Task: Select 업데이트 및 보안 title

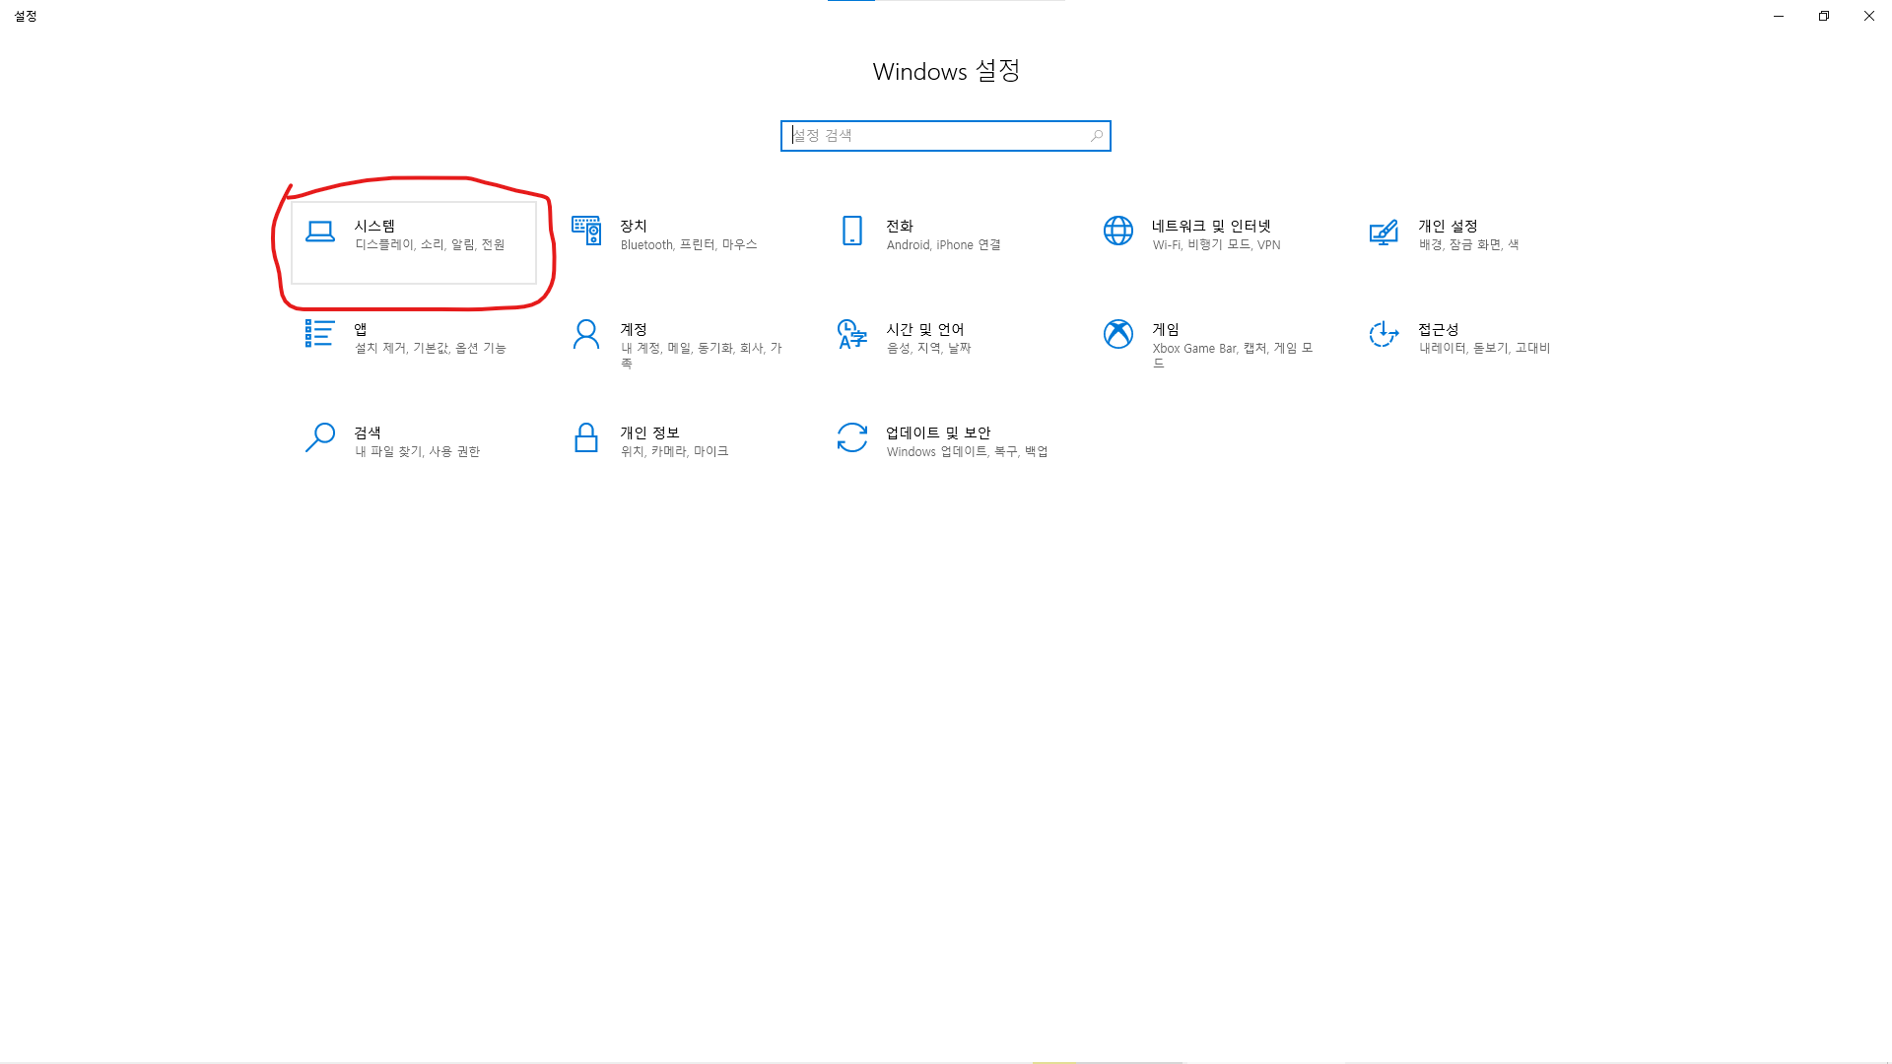Action: pos(938,432)
